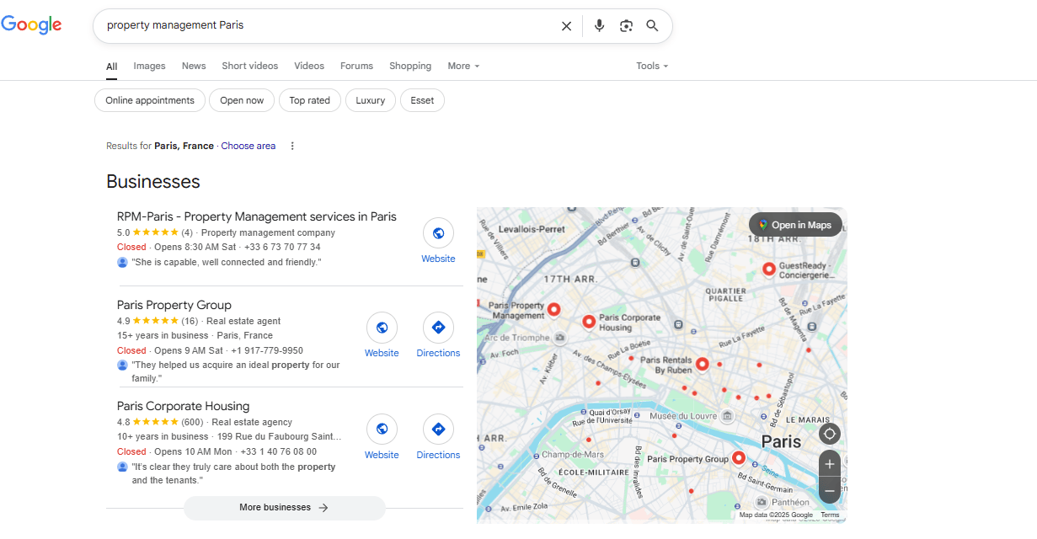
Task: Open Paris Property Group website icon
Action: click(382, 328)
